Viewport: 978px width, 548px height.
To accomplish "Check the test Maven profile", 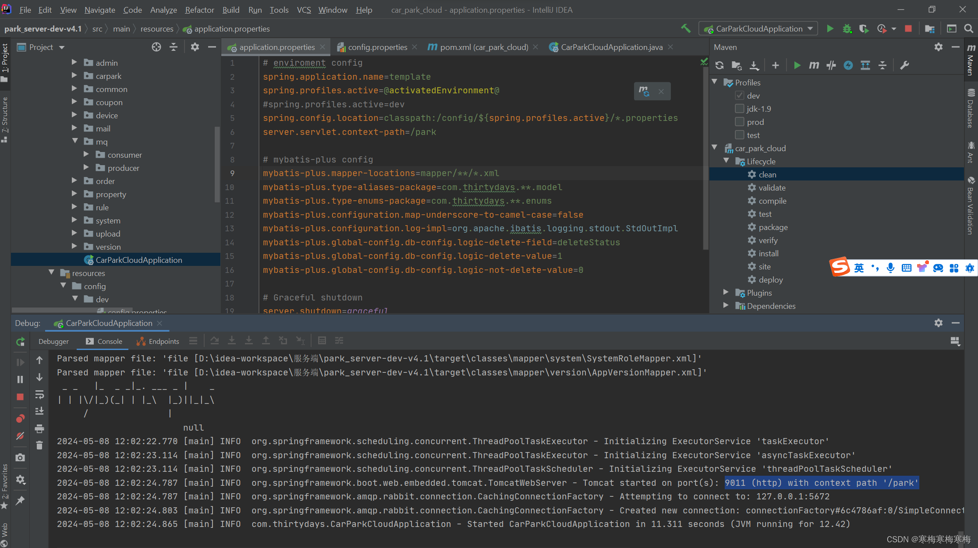I will pyautogui.click(x=740, y=135).
